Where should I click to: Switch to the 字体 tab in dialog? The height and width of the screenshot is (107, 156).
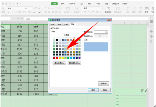click(59, 25)
